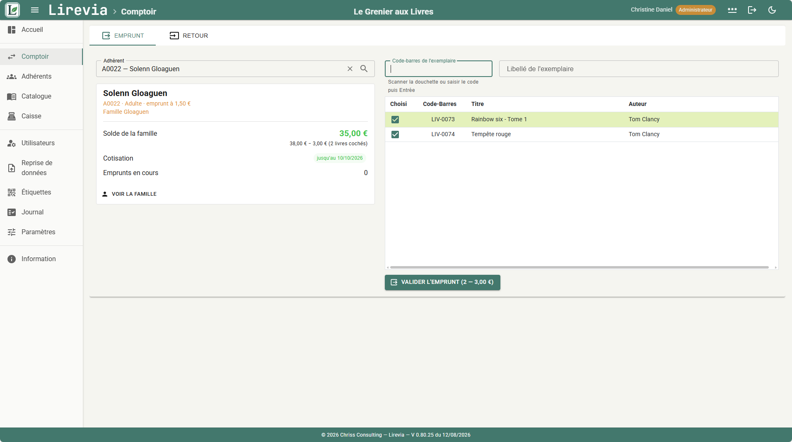Click the Titre column header

coord(478,104)
